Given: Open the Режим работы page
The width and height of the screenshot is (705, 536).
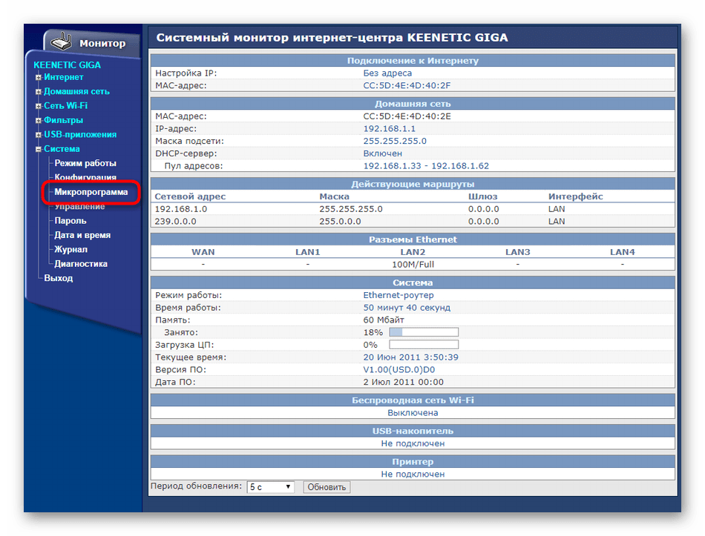Looking at the screenshot, I should tap(85, 163).
